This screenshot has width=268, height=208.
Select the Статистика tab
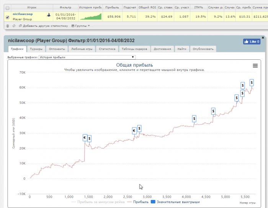[x=107, y=49]
